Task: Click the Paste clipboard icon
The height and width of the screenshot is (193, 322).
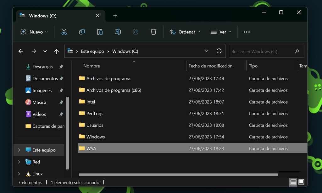Action: click(100, 32)
